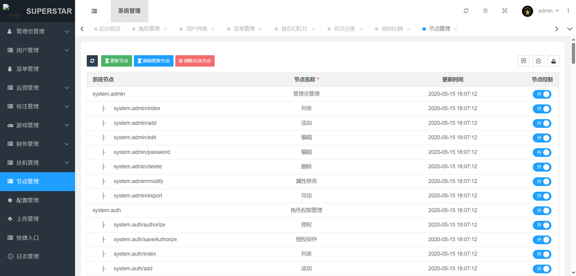Expand the 财务管理 sidebar menu

[38, 144]
